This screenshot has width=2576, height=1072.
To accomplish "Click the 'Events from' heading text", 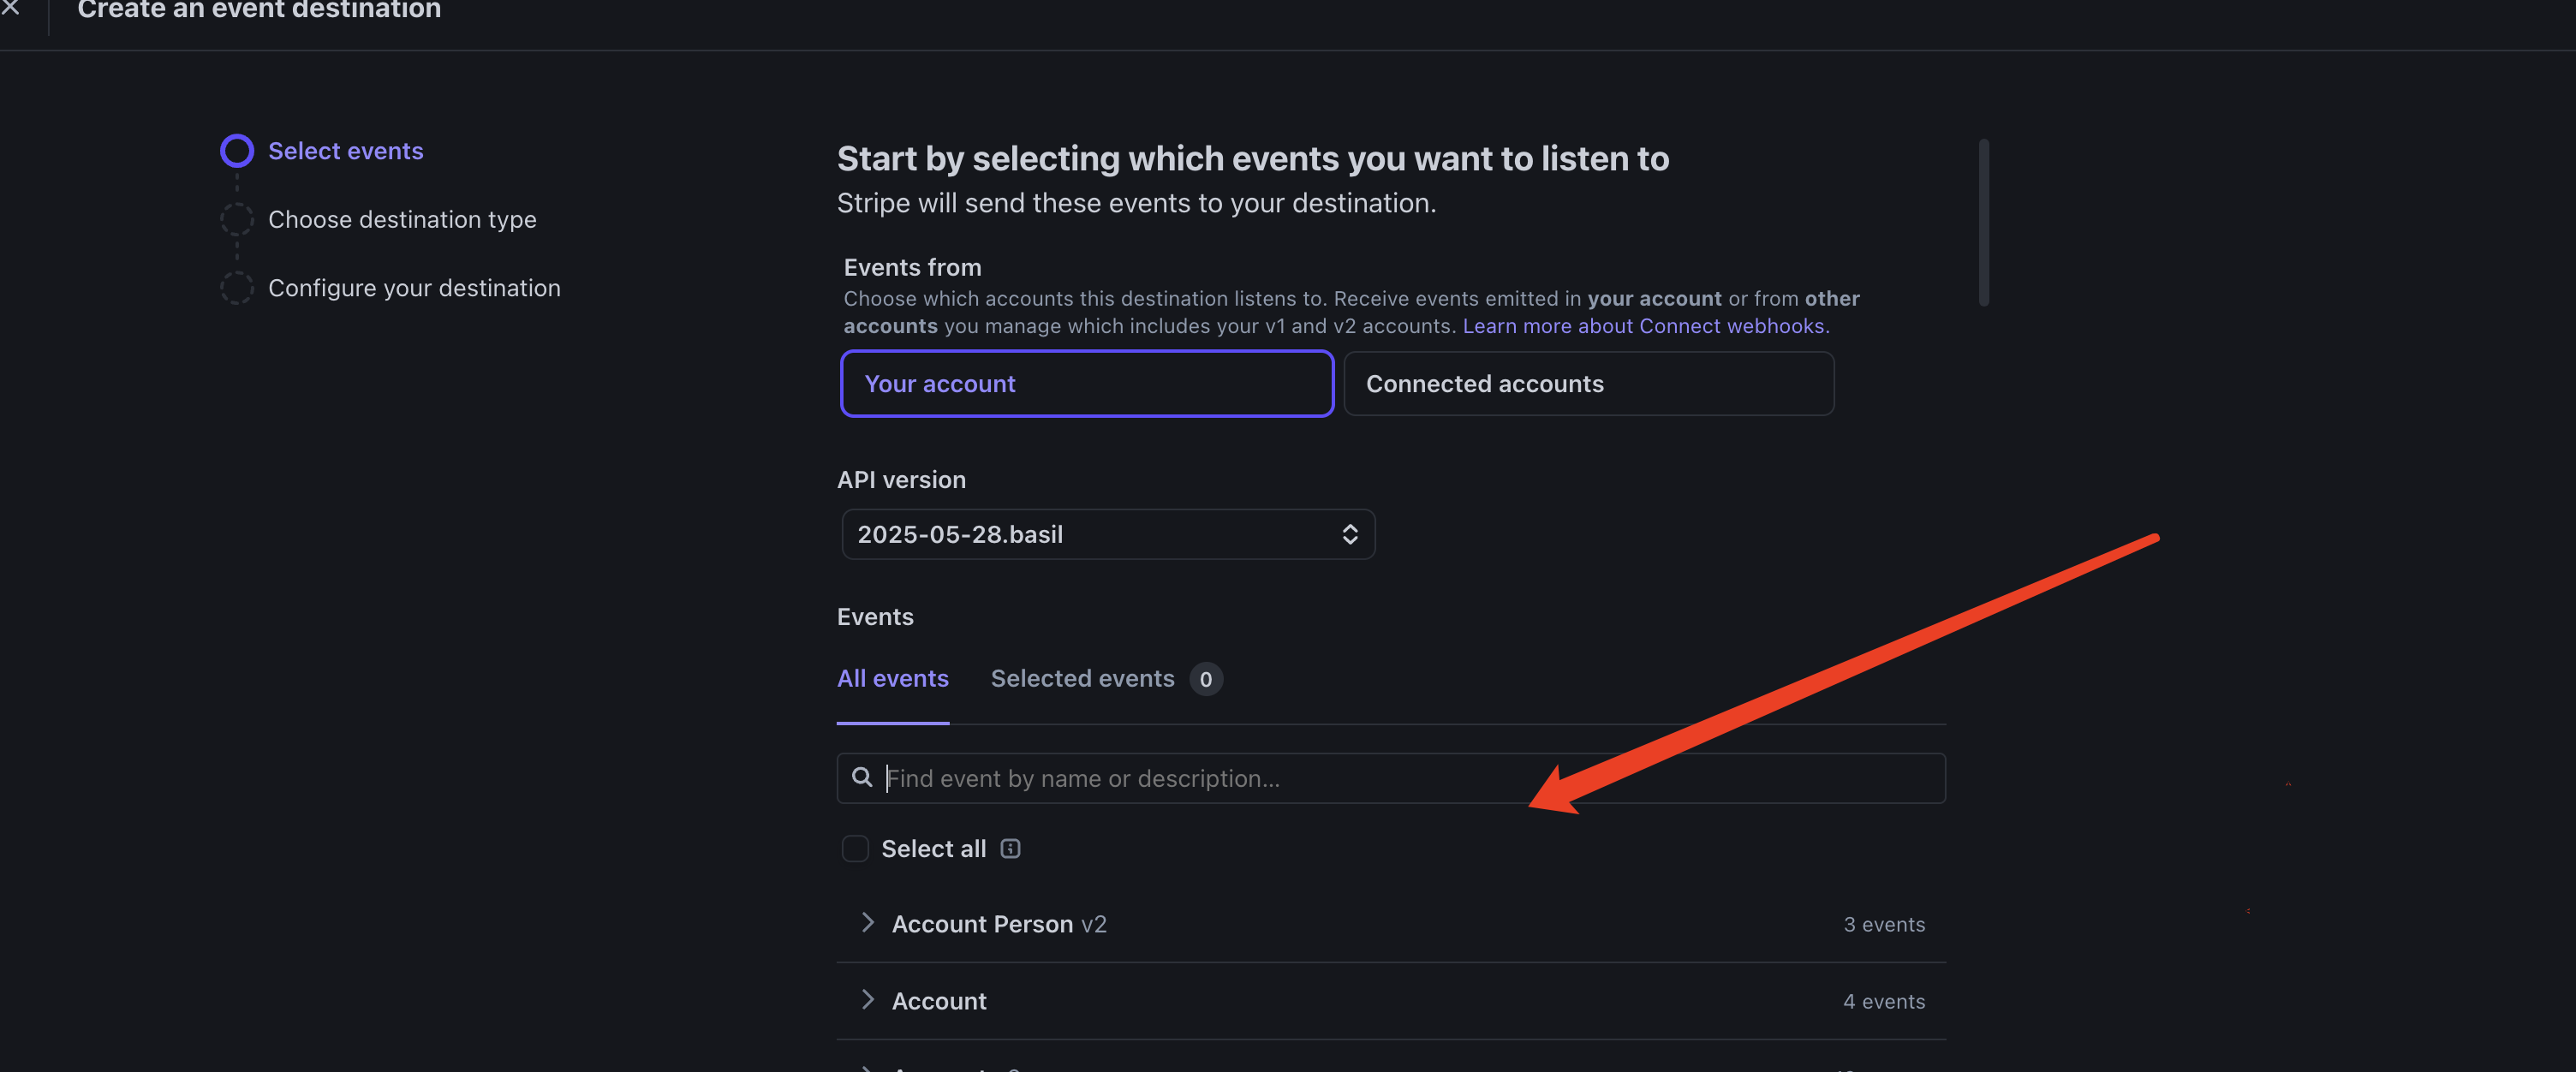I will [912, 267].
